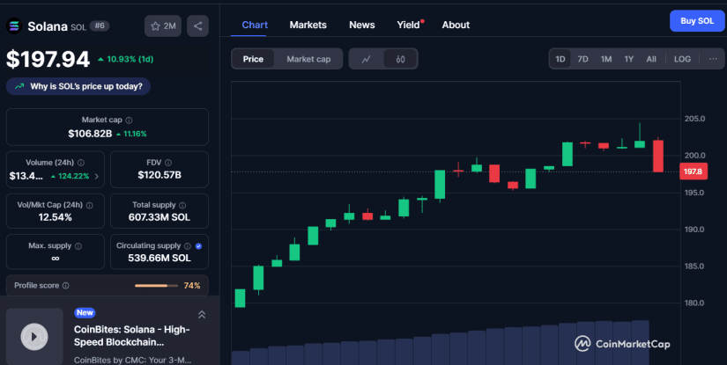Screen dimensions: 727x365
Task: Switch to line chart view icon
Action: [x=367, y=59]
